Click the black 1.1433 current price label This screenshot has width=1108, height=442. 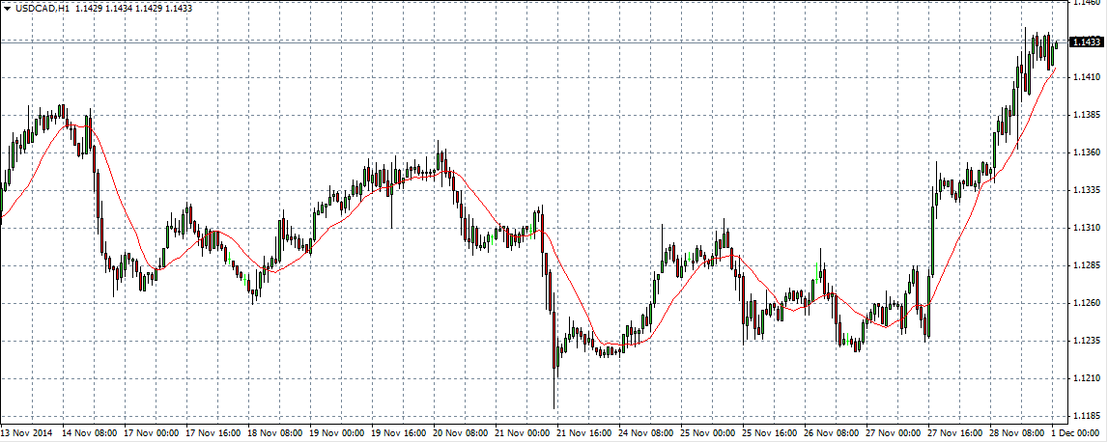(x=1087, y=41)
